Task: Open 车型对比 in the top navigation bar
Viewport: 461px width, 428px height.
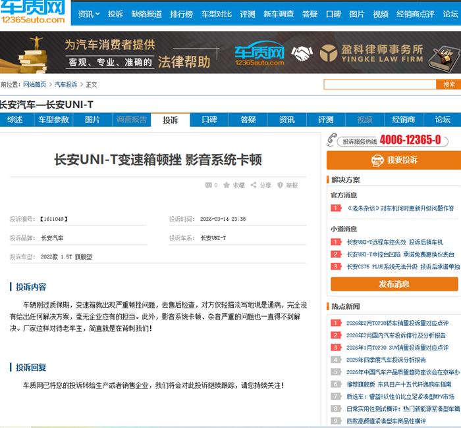Action: 216,14
